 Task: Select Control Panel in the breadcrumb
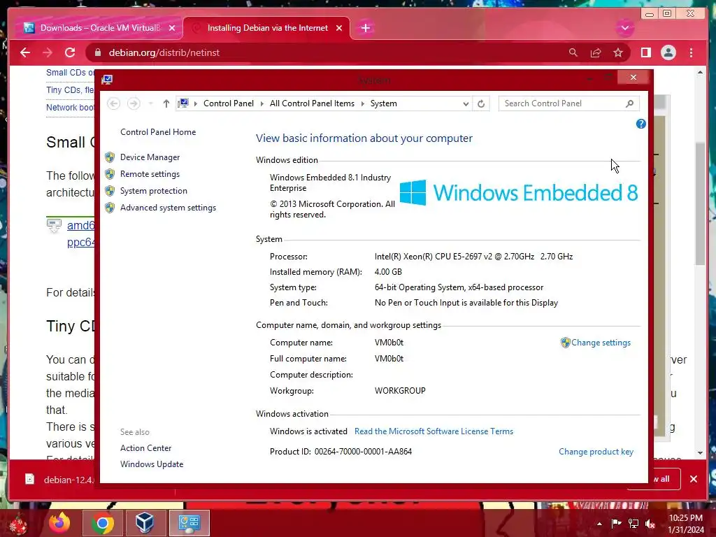click(229, 103)
